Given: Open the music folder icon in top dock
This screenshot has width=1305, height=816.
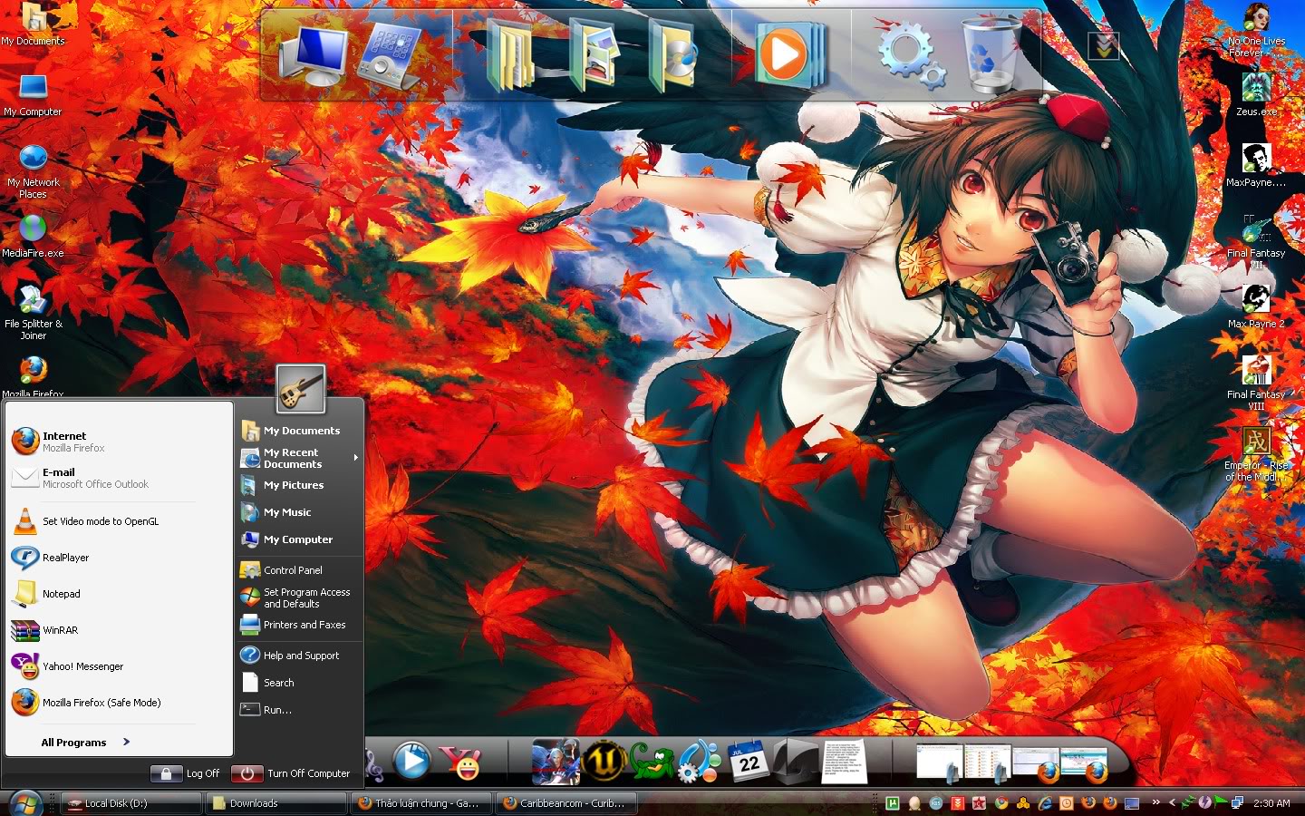Looking at the screenshot, I should coord(672,56).
